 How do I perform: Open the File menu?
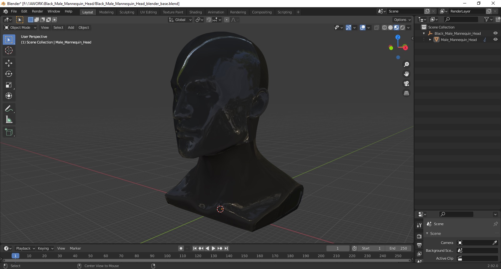14,11
